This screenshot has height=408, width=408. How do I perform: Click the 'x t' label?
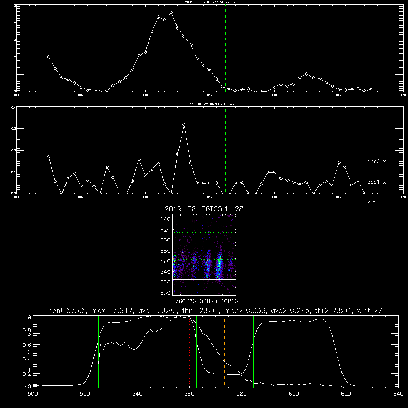click(x=371, y=202)
